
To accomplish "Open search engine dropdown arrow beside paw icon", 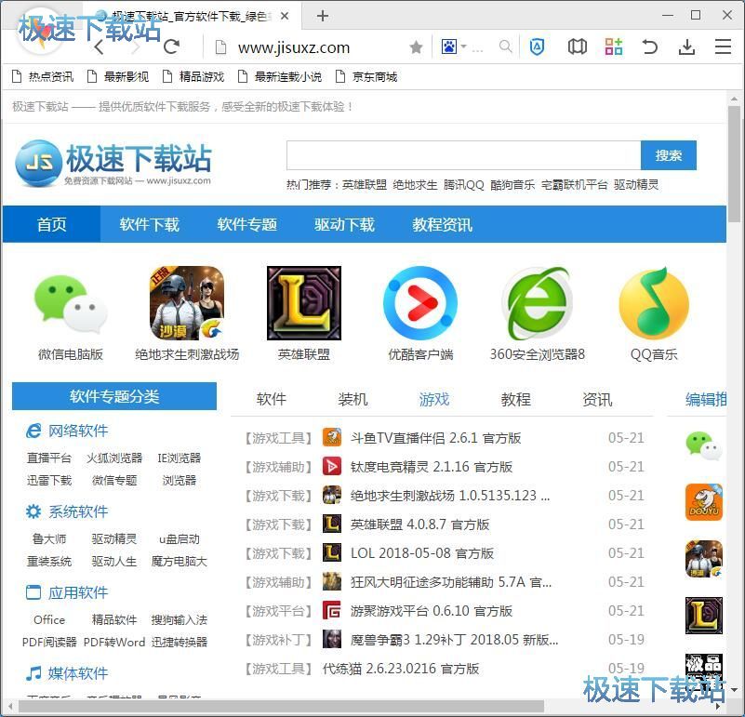I will pyautogui.click(x=464, y=46).
